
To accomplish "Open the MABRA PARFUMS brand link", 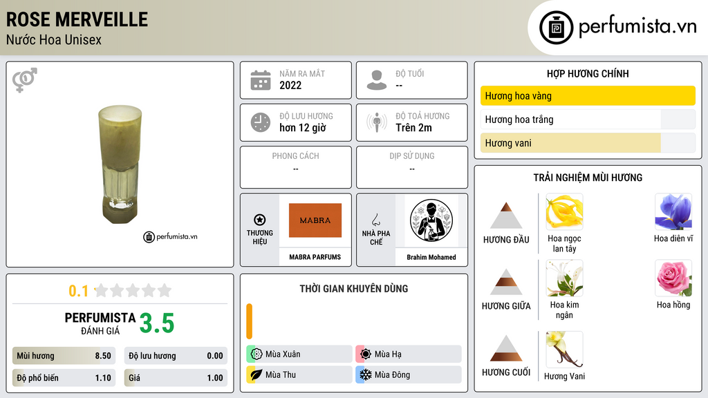I will [x=315, y=257].
